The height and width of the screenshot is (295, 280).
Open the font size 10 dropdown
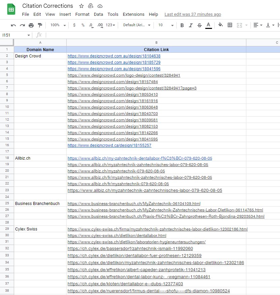(x=166, y=25)
